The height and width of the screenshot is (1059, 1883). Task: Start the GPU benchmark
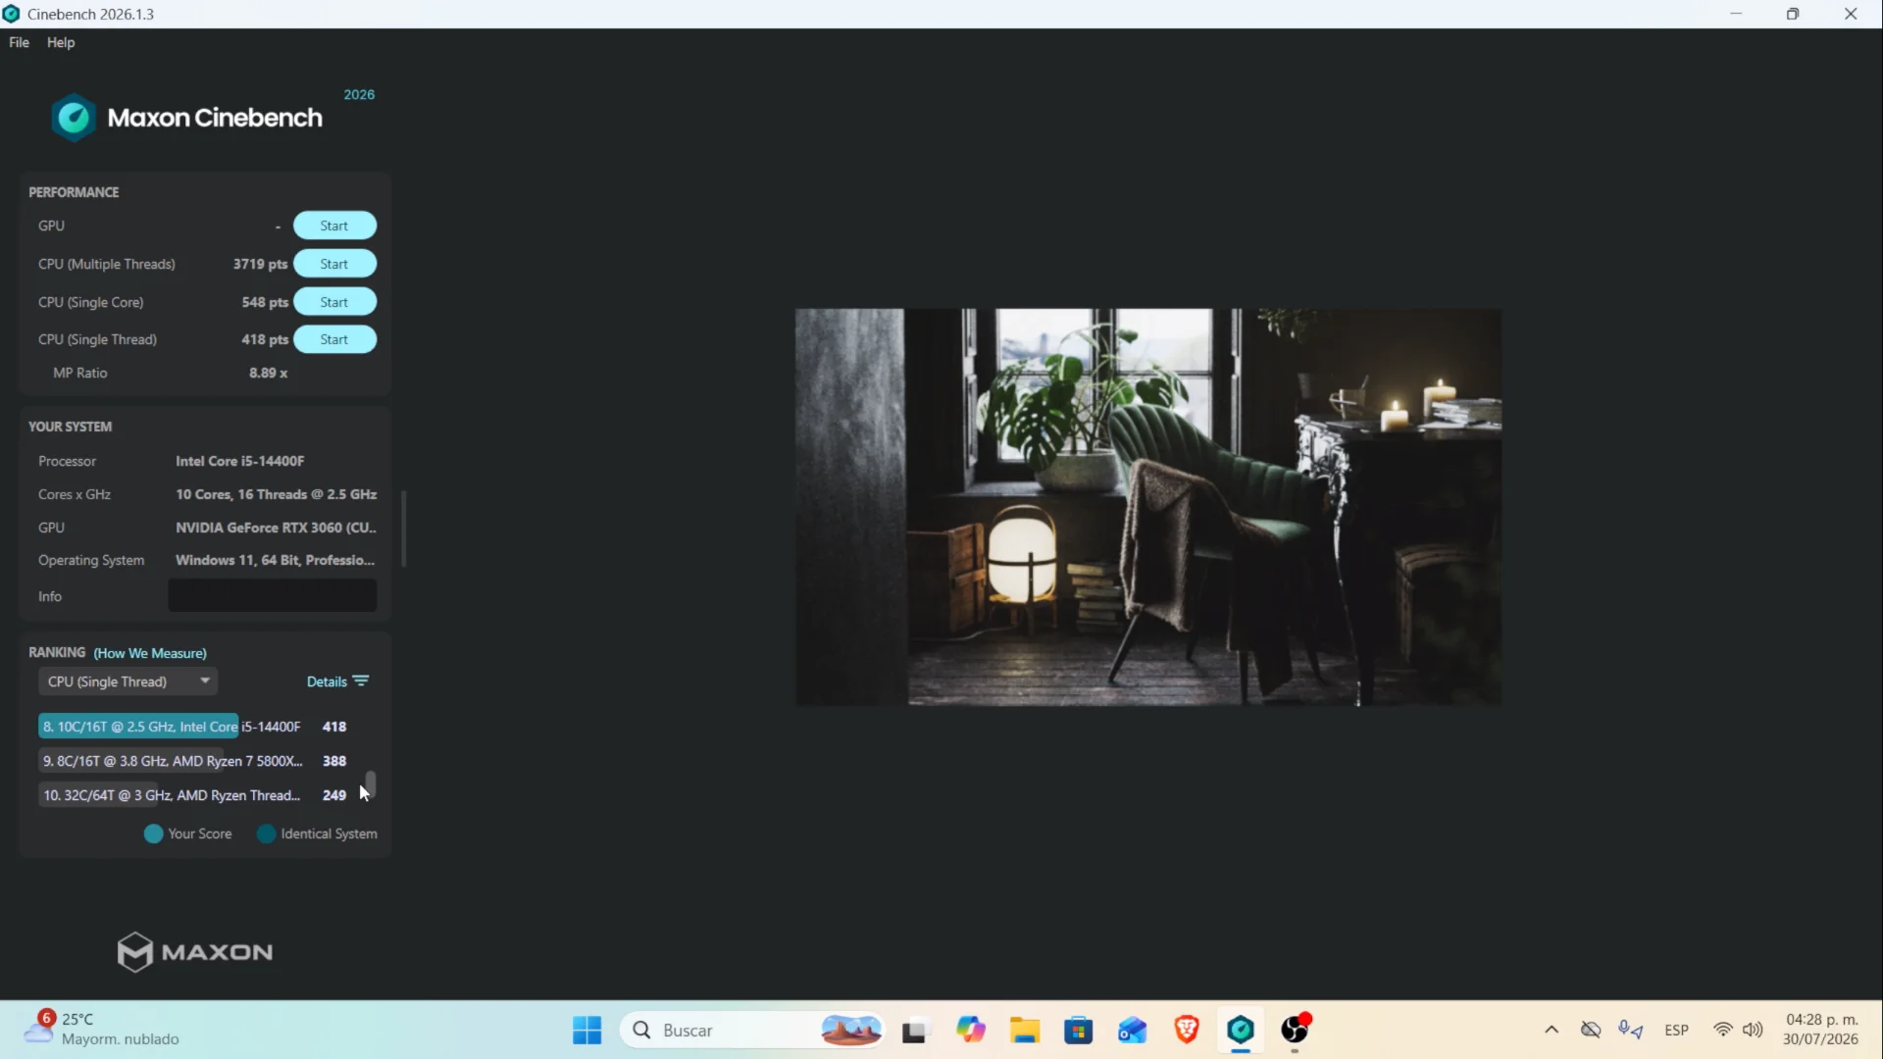(x=334, y=226)
